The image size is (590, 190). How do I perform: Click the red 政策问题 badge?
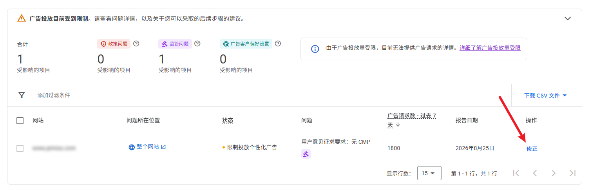coord(114,44)
